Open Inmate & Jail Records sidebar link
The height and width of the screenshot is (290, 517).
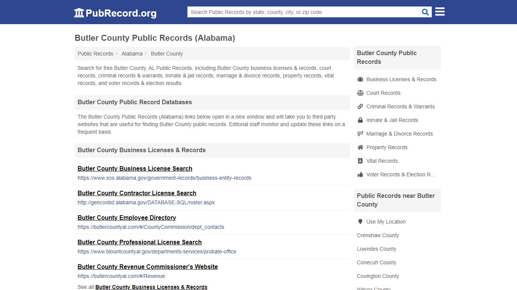coord(392,120)
